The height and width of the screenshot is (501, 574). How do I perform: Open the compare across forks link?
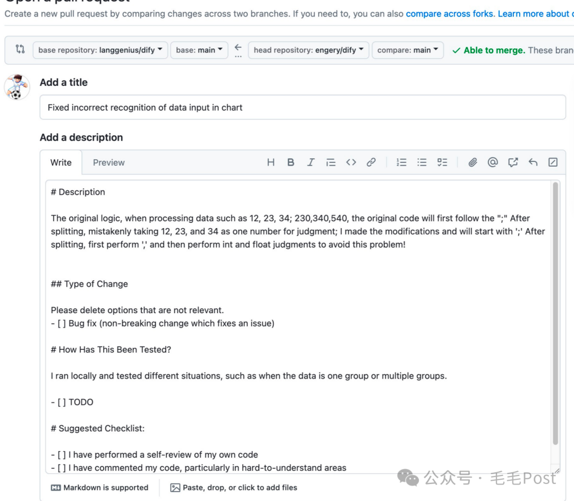click(x=450, y=14)
